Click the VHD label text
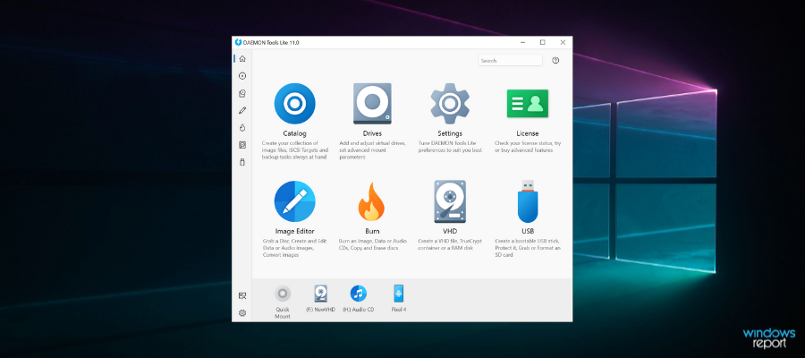This screenshot has width=805, height=358. [450, 231]
